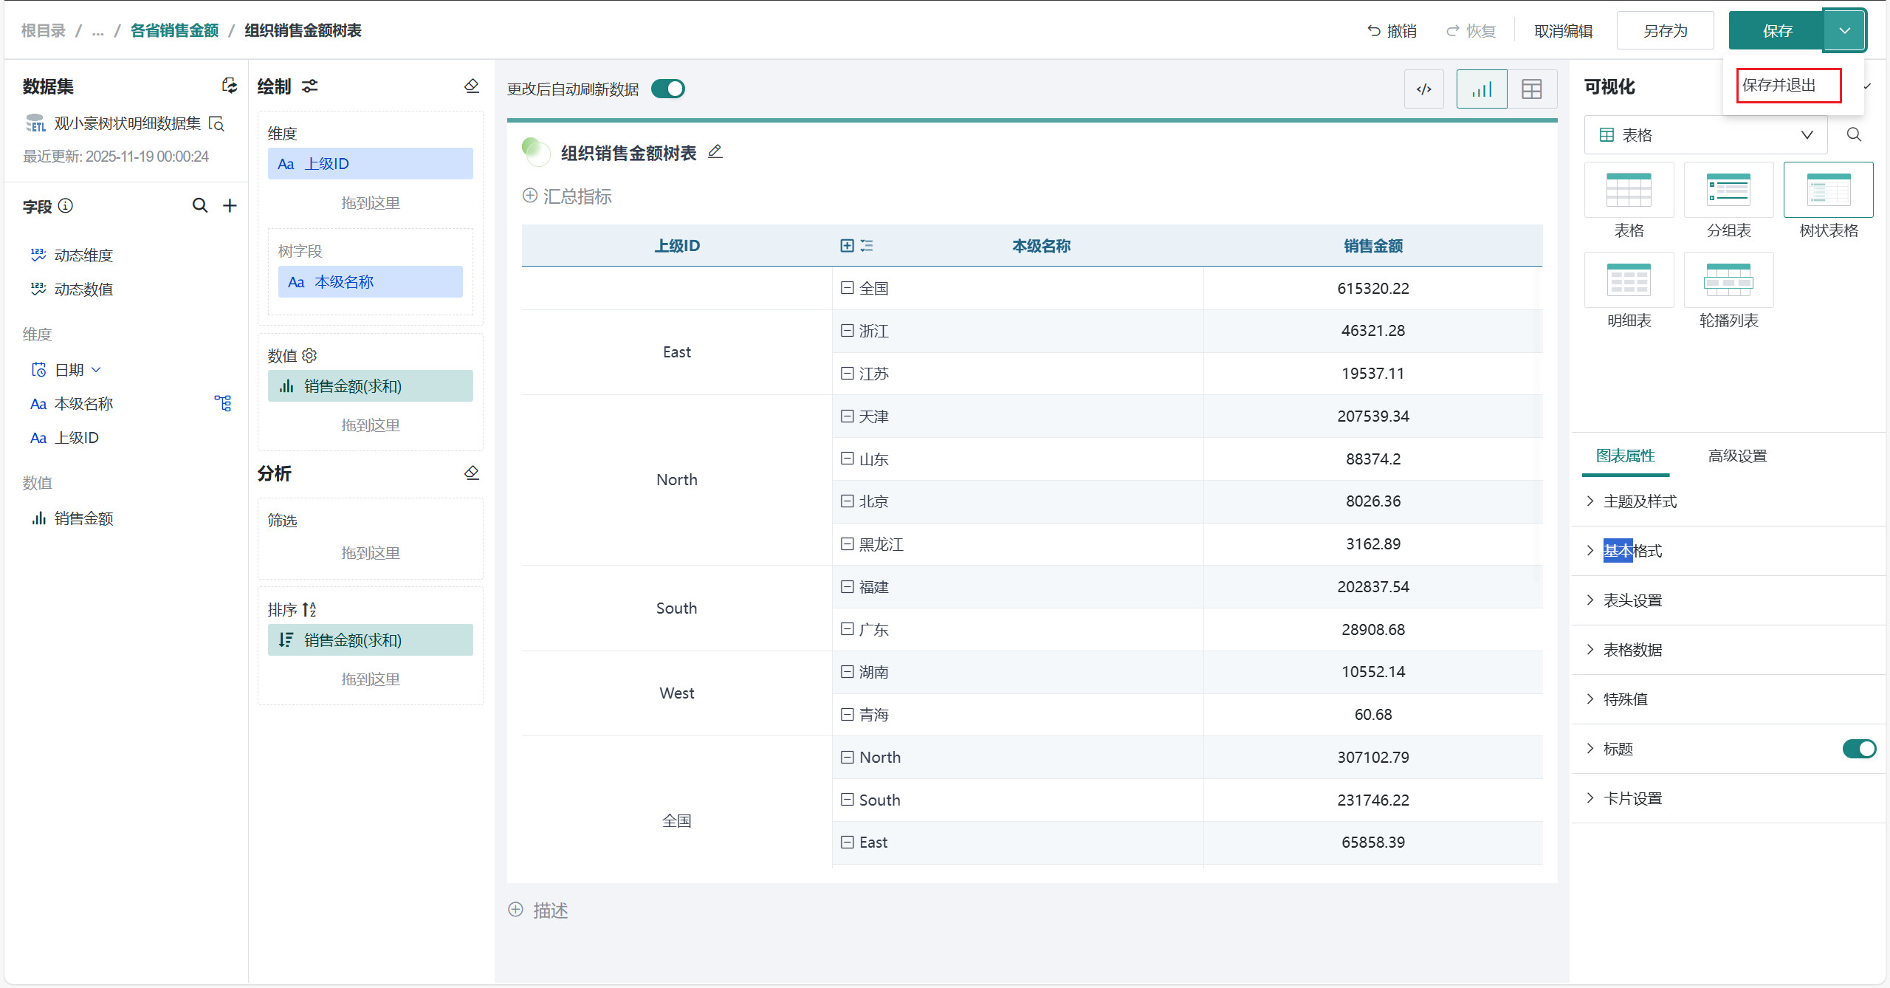This screenshot has width=1890, height=988.
Task: Toggle auto refresh data switch
Action: tap(668, 89)
